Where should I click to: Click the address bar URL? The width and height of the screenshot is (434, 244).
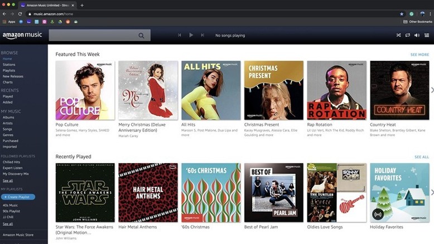point(53,14)
